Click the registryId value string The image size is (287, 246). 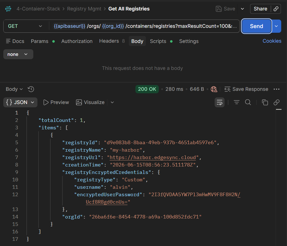click(160, 143)
